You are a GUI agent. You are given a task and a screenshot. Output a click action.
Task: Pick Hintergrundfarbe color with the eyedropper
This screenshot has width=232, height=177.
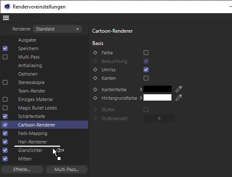click(x=179, y=98)
